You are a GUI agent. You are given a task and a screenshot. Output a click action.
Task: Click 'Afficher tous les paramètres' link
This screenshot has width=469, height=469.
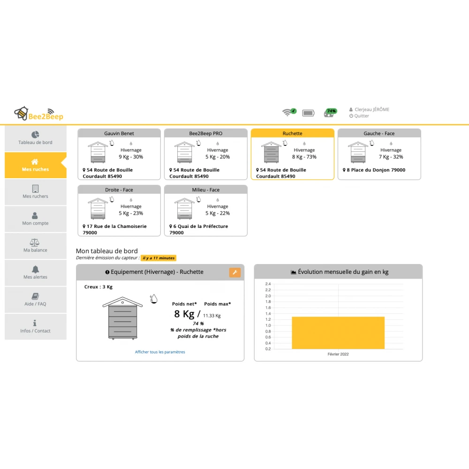[x=160, y=352]
